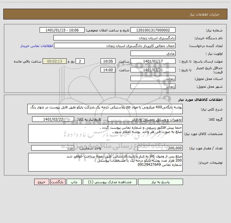Click label توضیحات خریدار
The height and width of the screenshot is (223, 231).
coord(211,163)
